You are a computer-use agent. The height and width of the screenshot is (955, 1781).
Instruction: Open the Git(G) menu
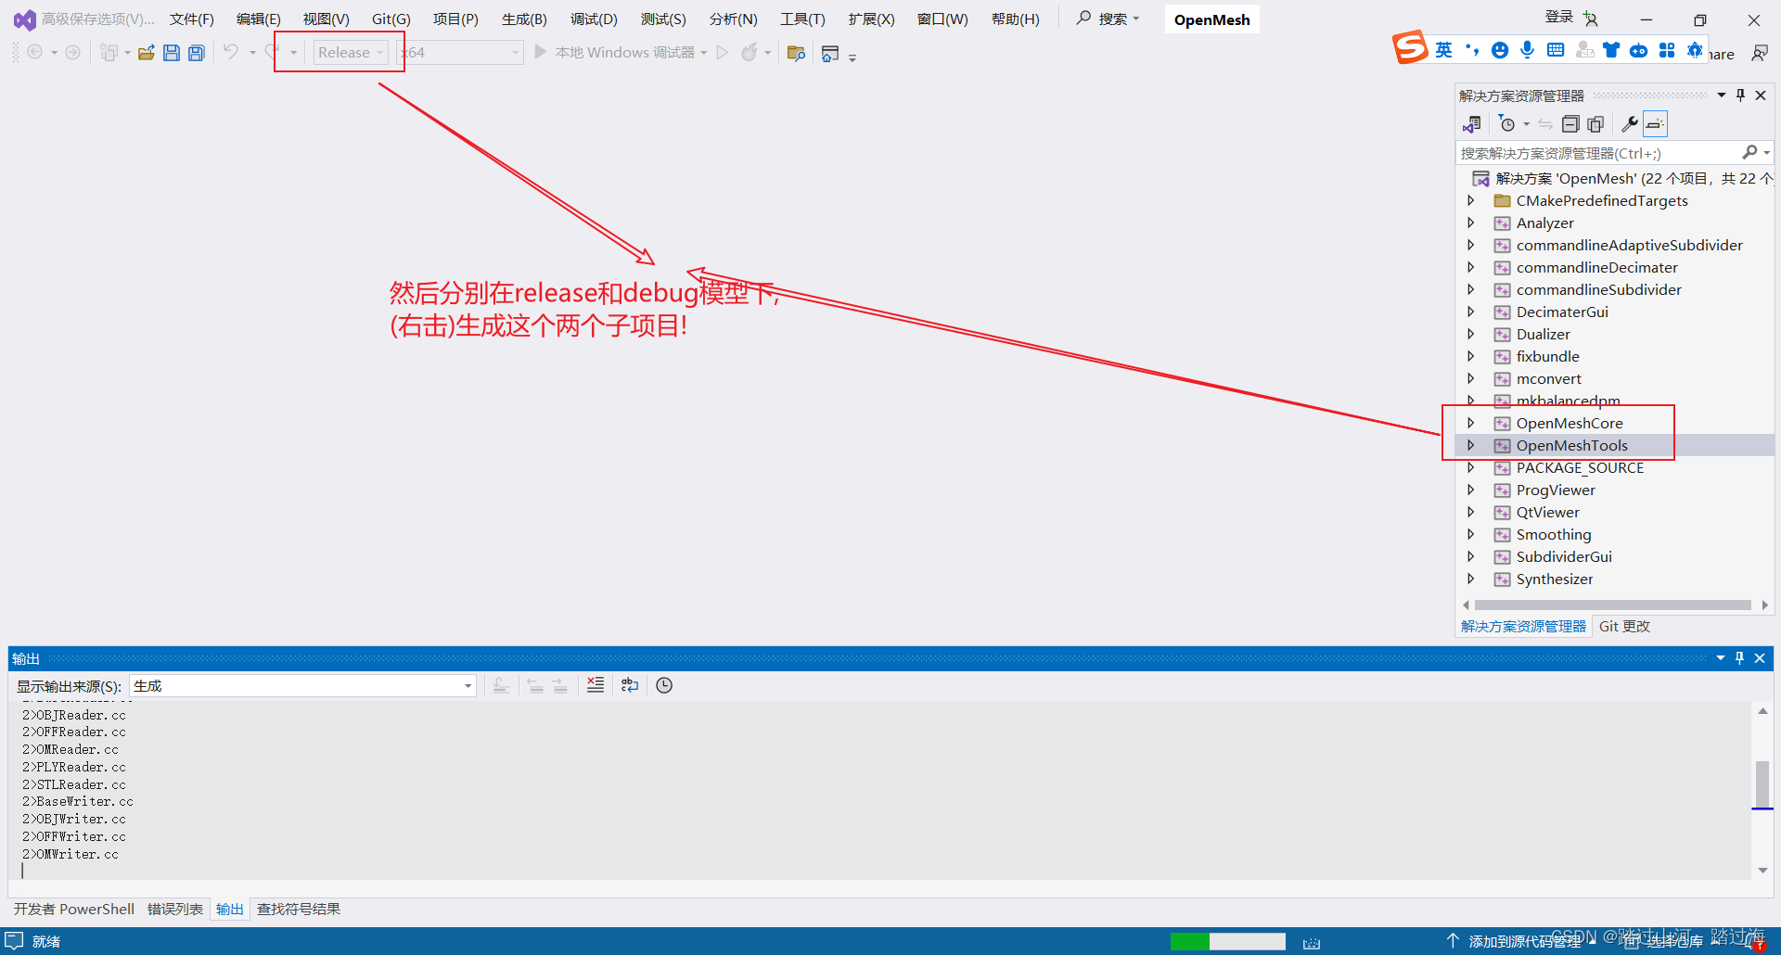click(390, 19)
